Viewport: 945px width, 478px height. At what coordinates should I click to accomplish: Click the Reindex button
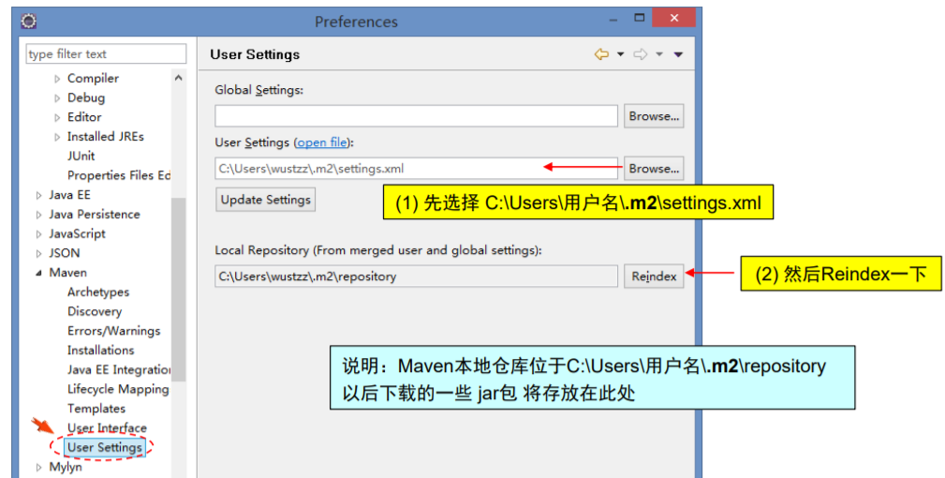coord(654,276)
